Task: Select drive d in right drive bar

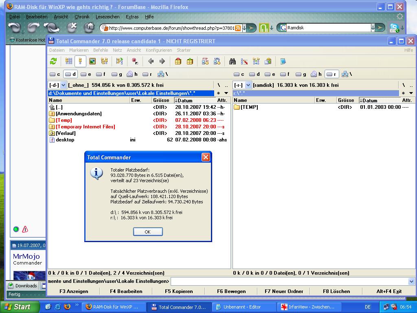Action: click(x=255, y=74)
